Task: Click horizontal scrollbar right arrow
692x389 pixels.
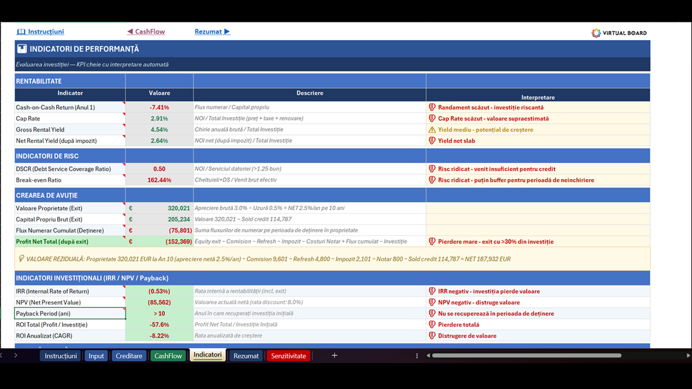Action: coord(688,356)
